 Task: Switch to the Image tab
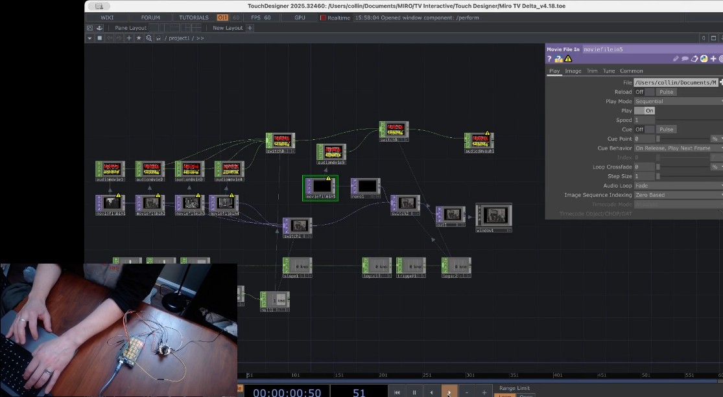pyautogui.click(x=573, y=71)
